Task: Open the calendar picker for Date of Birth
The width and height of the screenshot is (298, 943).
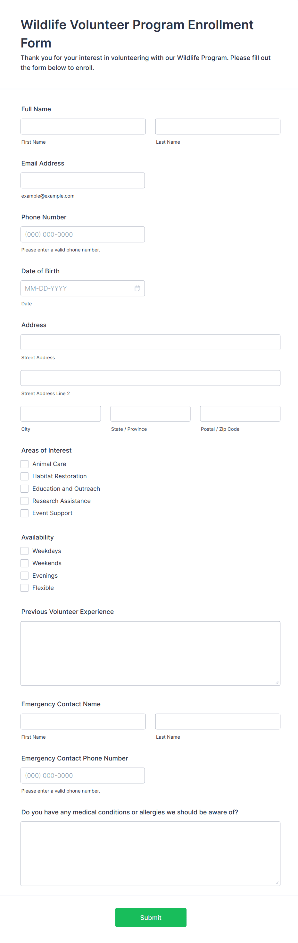Action: tap(137, 288)
